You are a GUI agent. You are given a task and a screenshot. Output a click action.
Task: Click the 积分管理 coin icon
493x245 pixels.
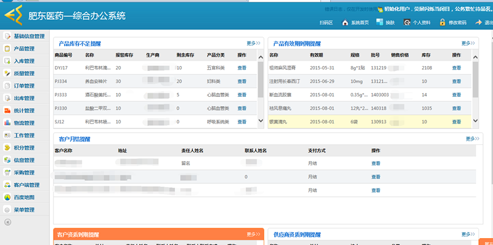click(7, 147)
